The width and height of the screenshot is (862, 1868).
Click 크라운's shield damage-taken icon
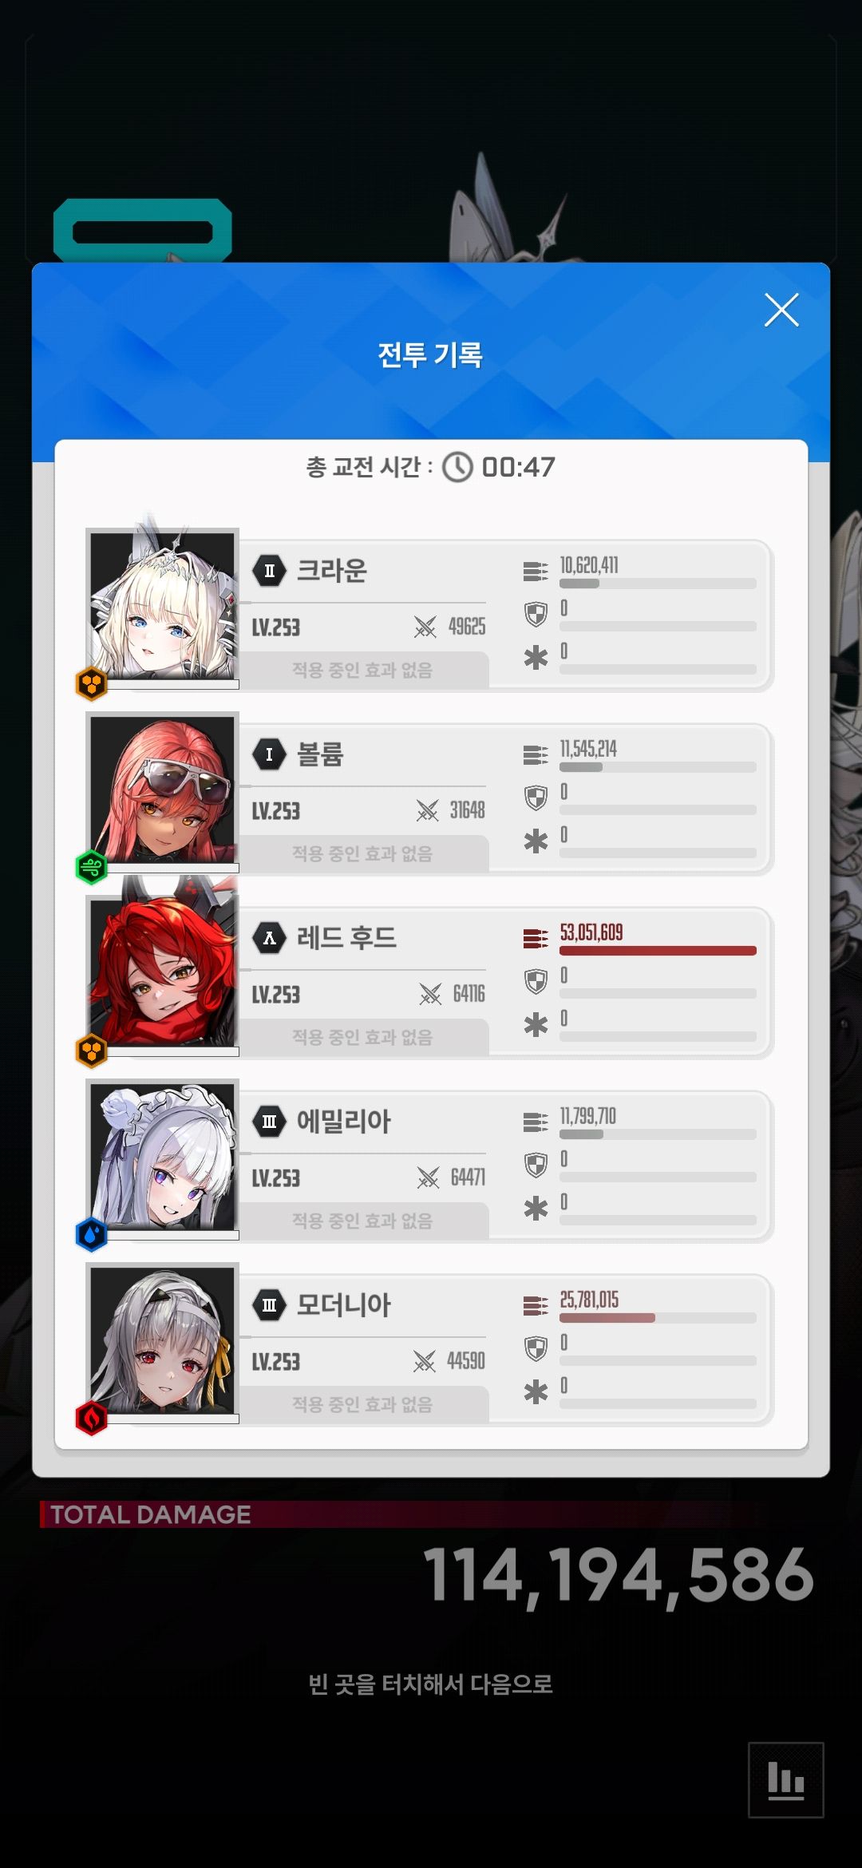click(536, 614)
